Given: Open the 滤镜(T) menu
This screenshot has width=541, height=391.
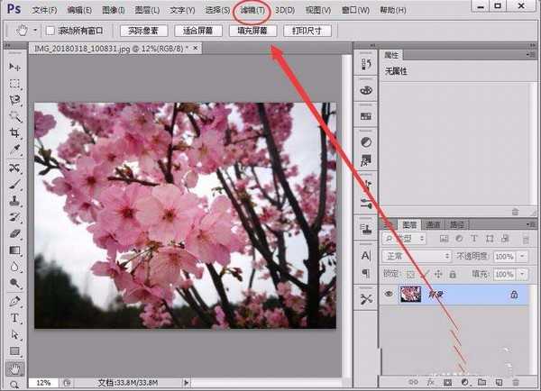Looking at the screenshot, I should 252,11.
